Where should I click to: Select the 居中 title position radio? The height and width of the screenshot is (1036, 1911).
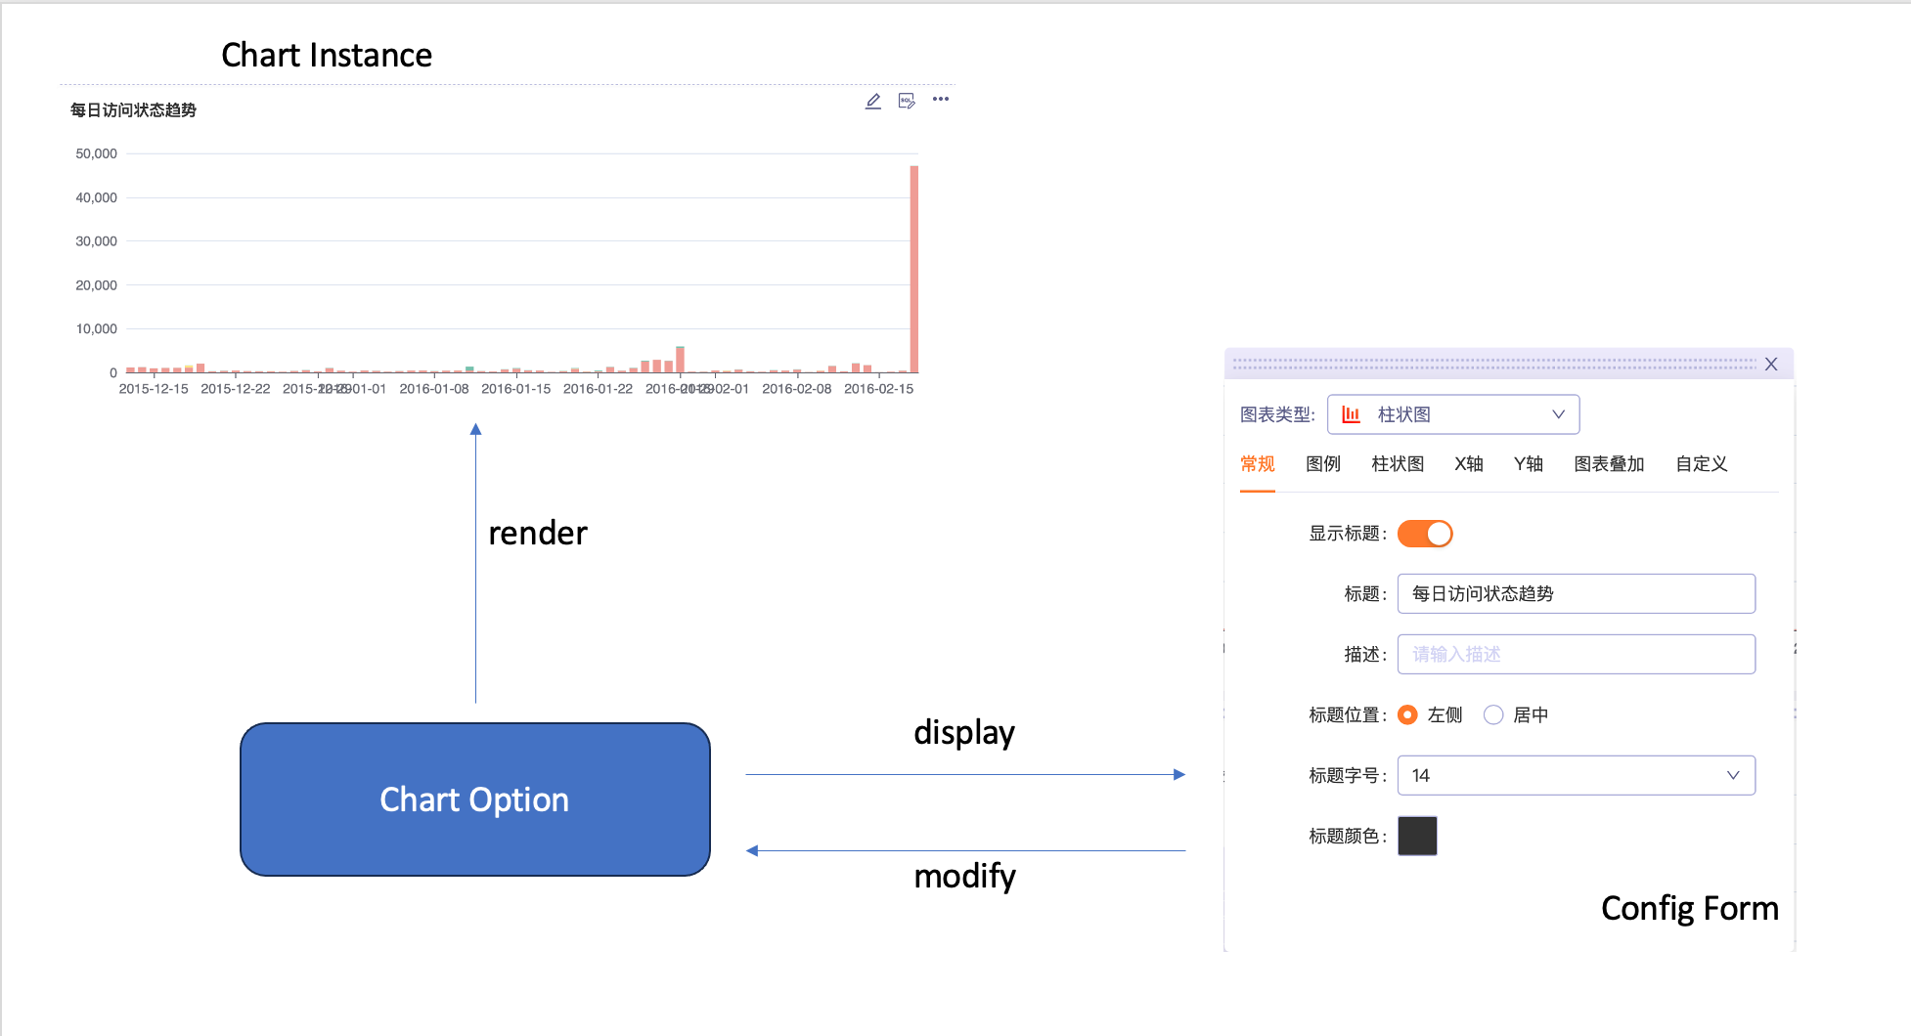[1493, 714]
